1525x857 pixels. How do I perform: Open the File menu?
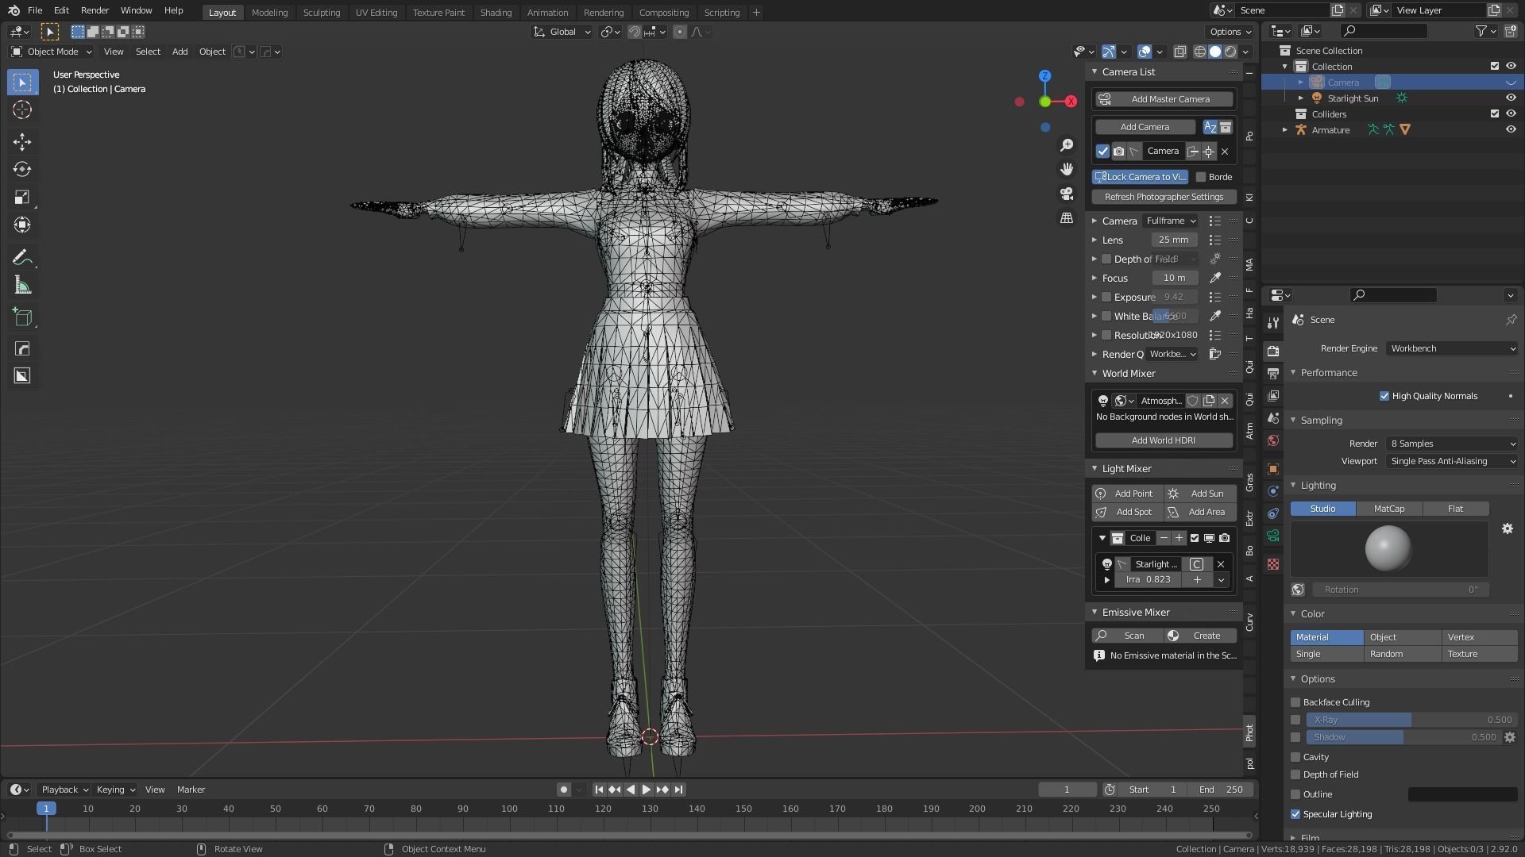click(x=35, y=11)
